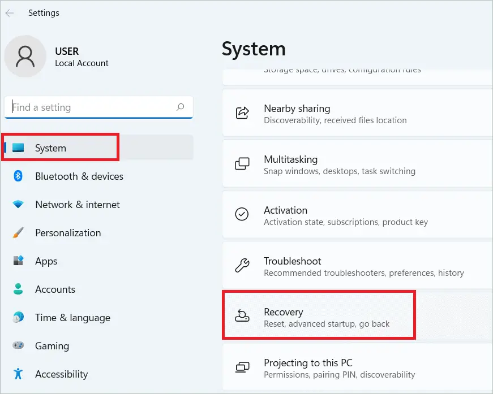
Task: Select Gaming from the sidebar
Action: (x=52, y=346)
